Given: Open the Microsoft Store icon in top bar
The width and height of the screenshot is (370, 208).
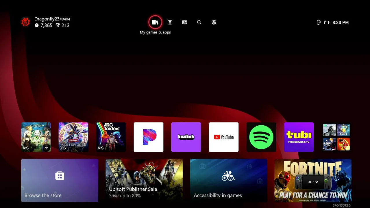Looking at the screenshot, I should (170, 22).
